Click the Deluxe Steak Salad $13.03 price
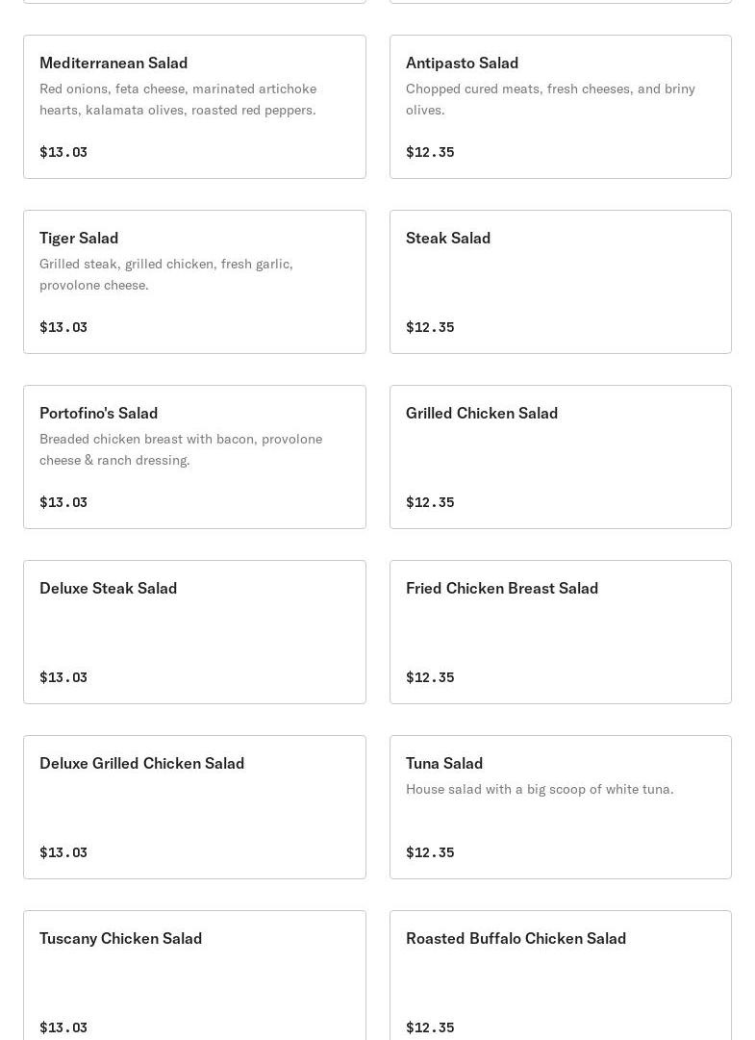755x1040 pixels. [x=63, y=677]
